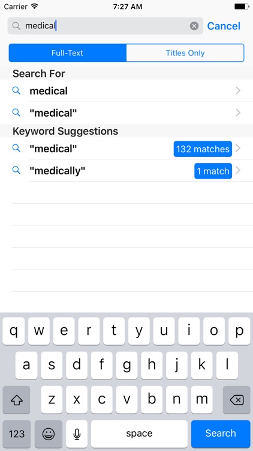Image resolution: width=253 pixels, height=451 pixels.
Task: Tap magnifier icon in the search field
Action: click(x=16, y=26)
